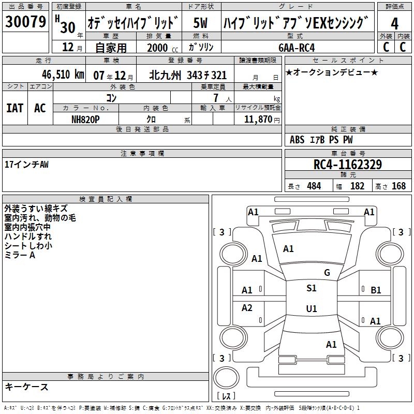The height and width of the screenshot is (414, 414).
Task: Select registration number 北九州 343 チ 321
Action: (188, 76)
